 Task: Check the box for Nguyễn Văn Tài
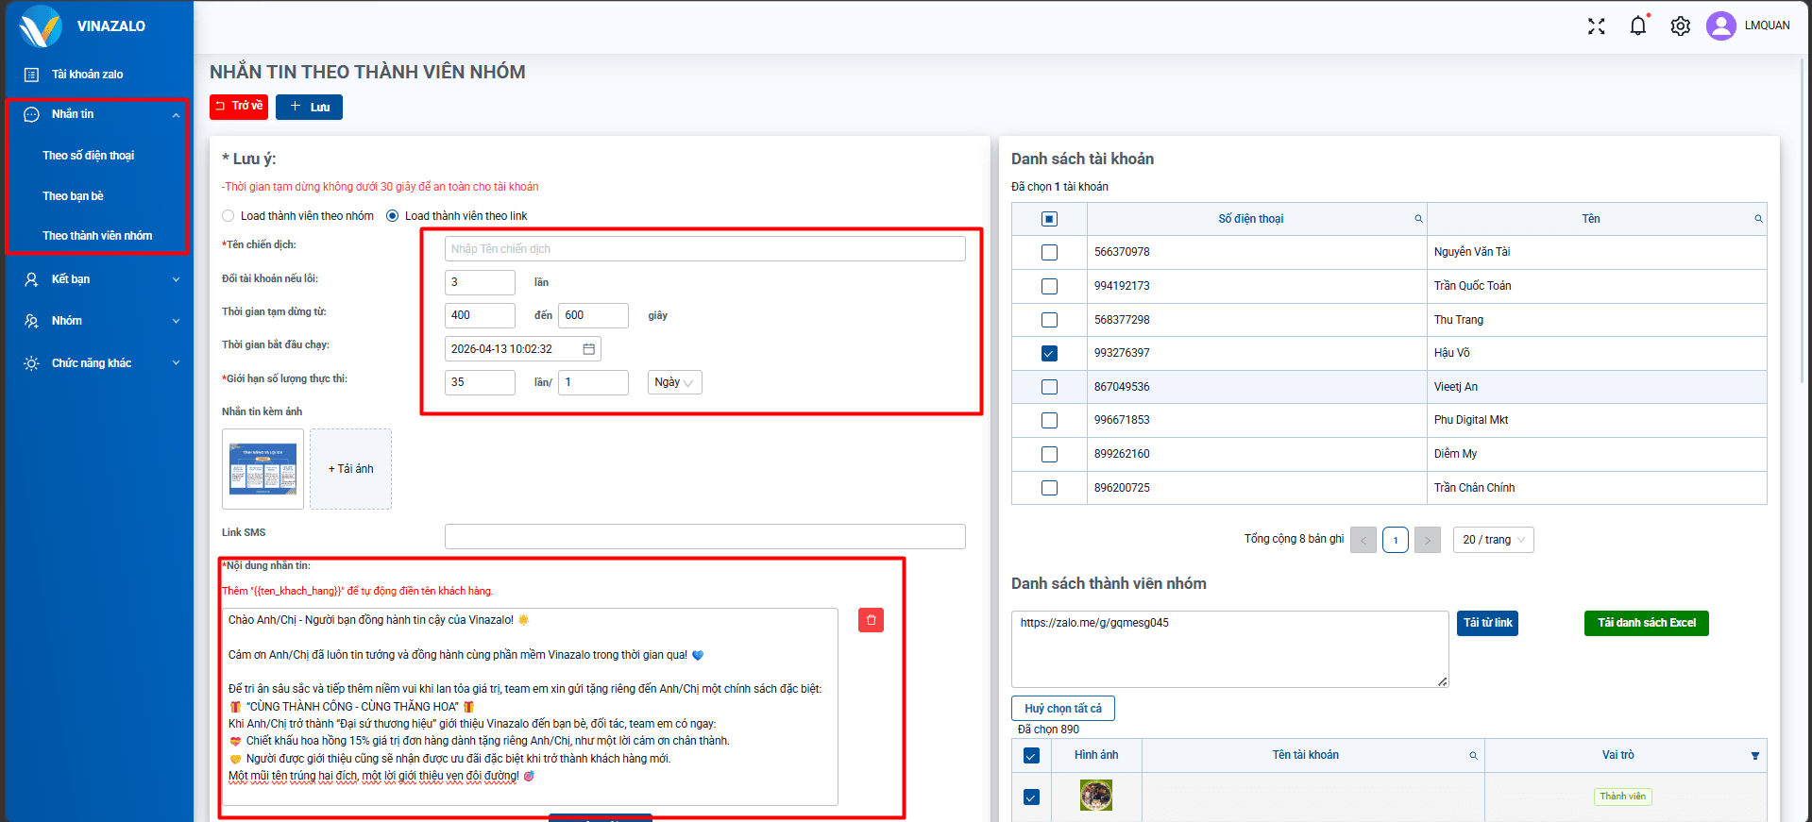1049,253
